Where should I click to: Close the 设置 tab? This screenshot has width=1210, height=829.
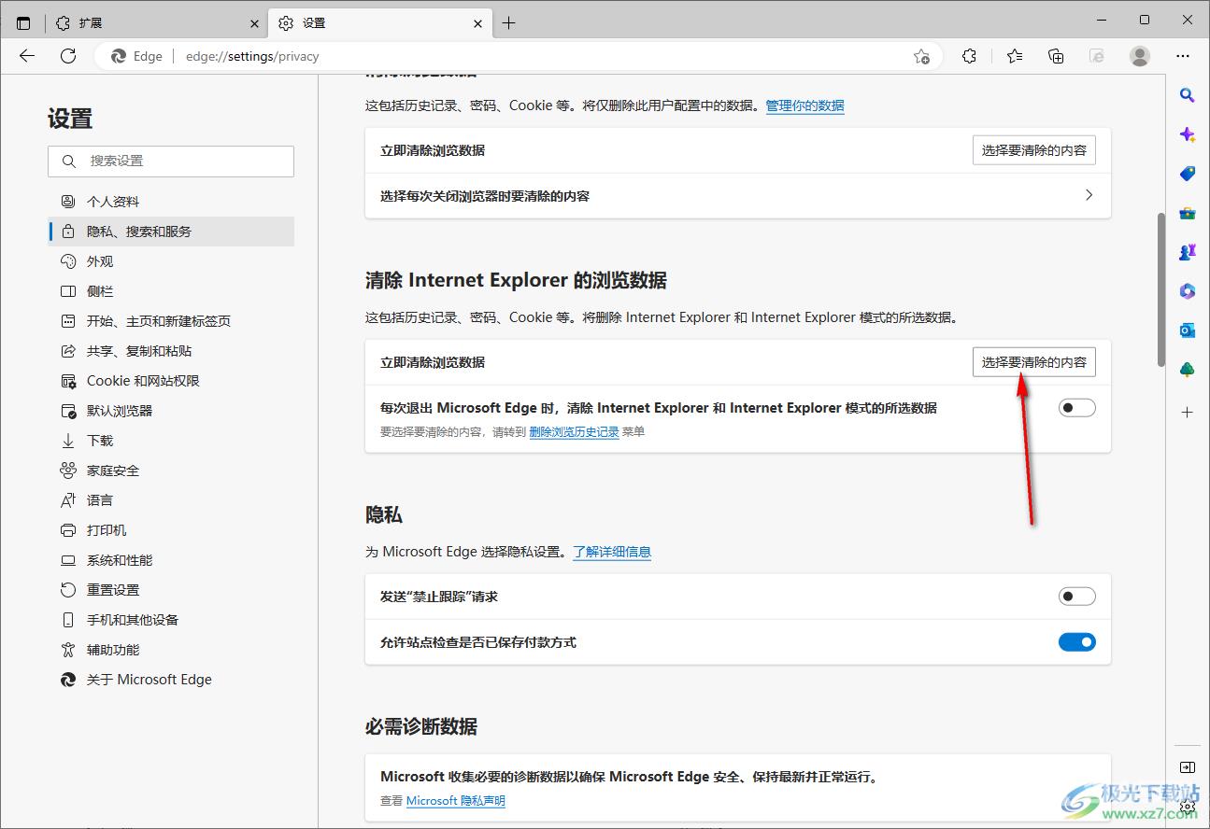[478, 23]
